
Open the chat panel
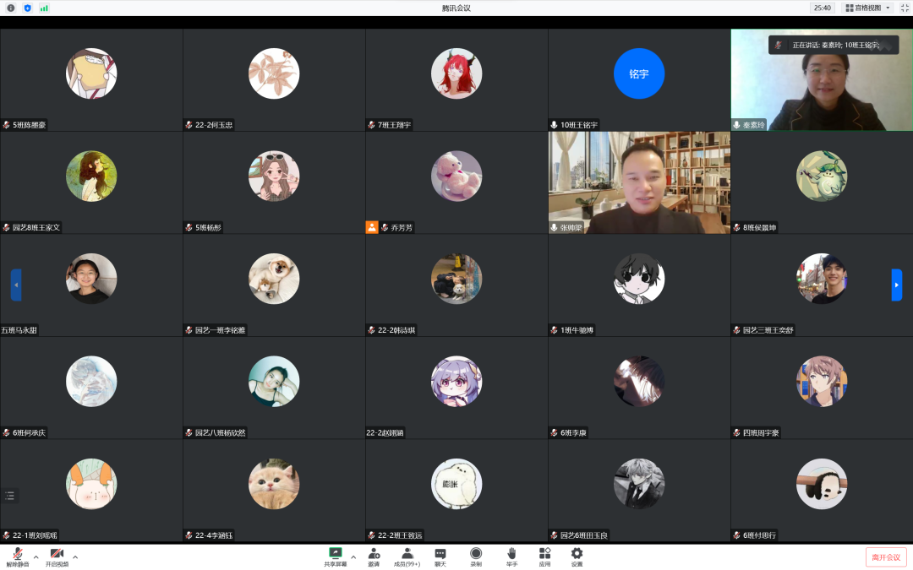click(x=440, y=556)
